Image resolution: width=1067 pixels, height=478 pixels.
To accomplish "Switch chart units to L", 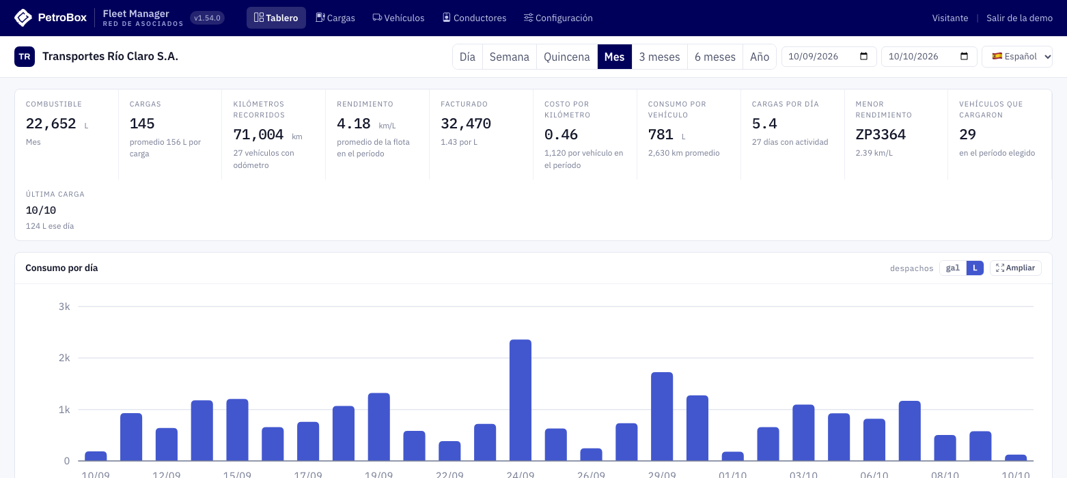I will click(975, 268).
